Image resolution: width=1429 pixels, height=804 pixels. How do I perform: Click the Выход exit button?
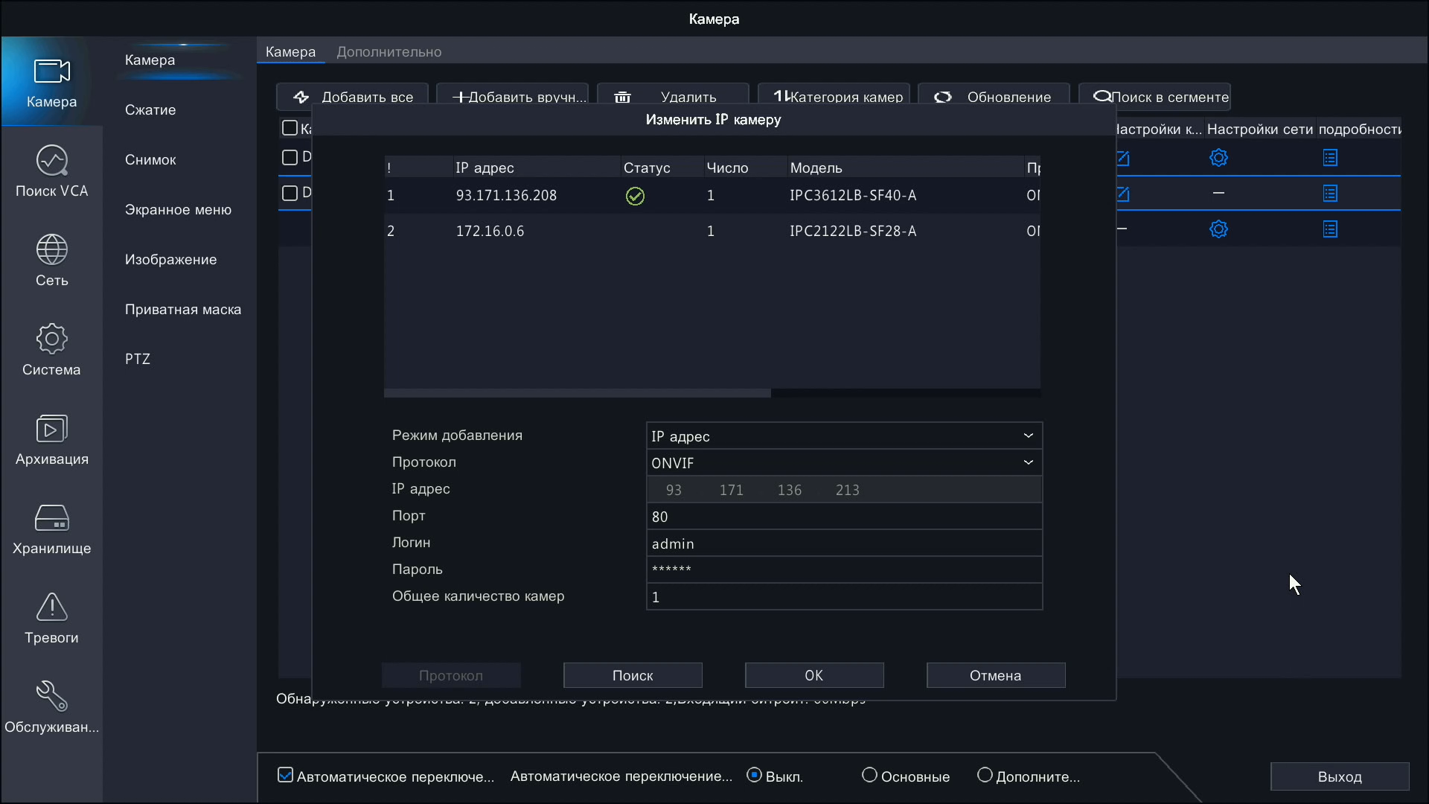(x=1340, y=776)
